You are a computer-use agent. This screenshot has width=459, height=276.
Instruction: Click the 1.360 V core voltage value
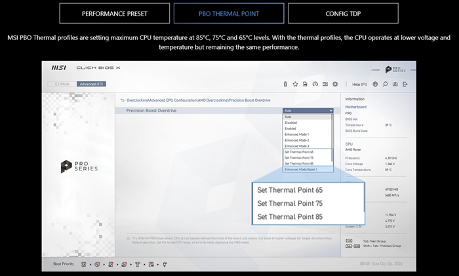[x=389, y=164]
